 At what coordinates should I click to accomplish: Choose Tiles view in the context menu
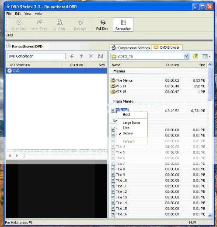click(126, 128)
